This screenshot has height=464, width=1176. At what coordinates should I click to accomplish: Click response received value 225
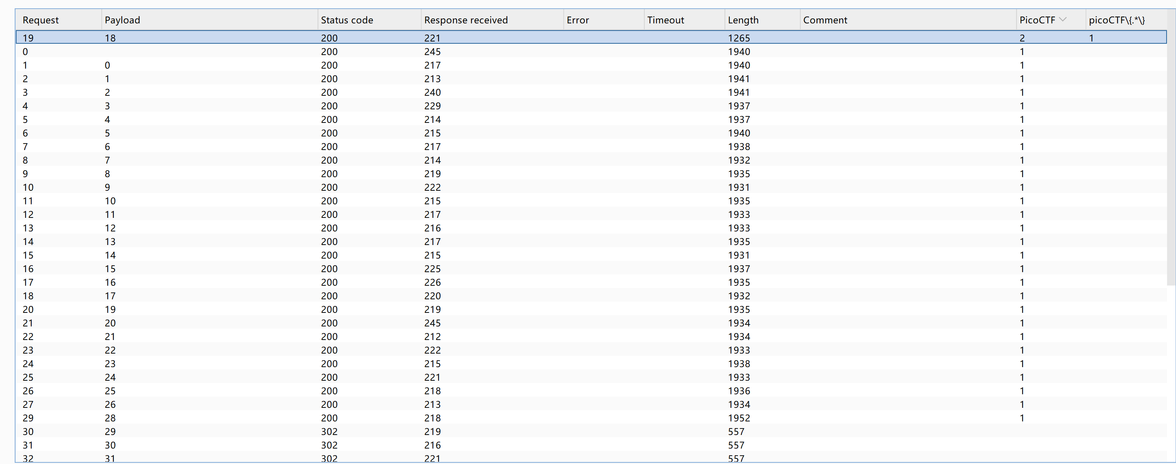click(x=432, y=268)
